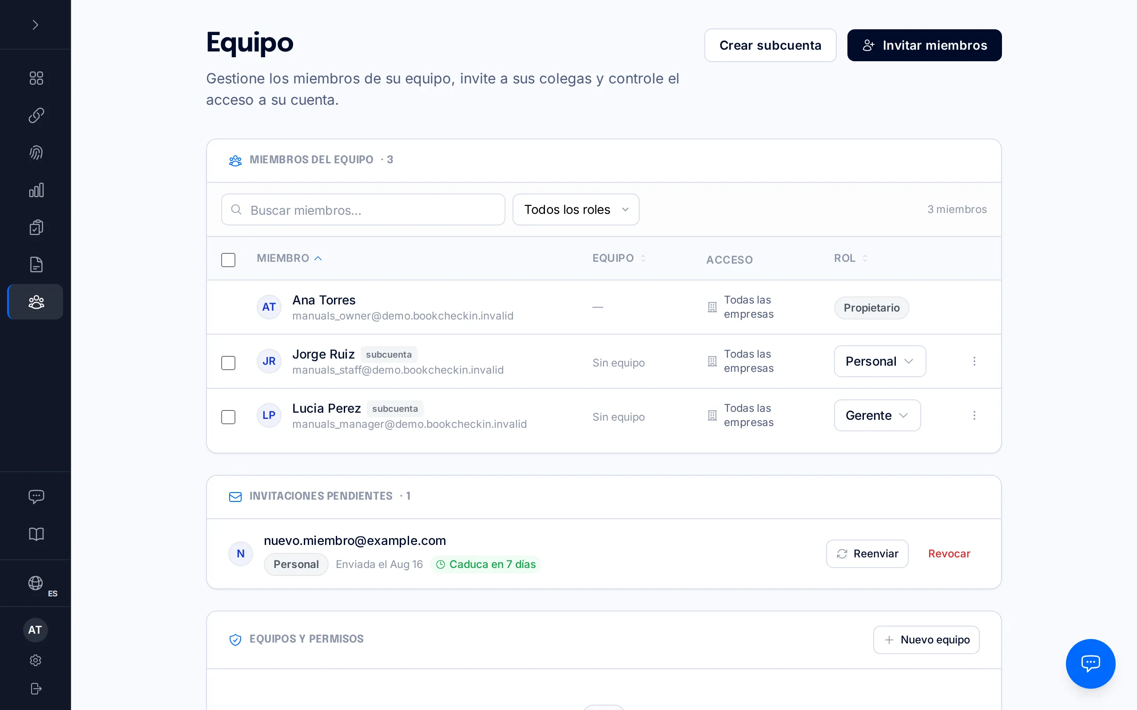Click the name Lucia Perez

coord(326,408)
